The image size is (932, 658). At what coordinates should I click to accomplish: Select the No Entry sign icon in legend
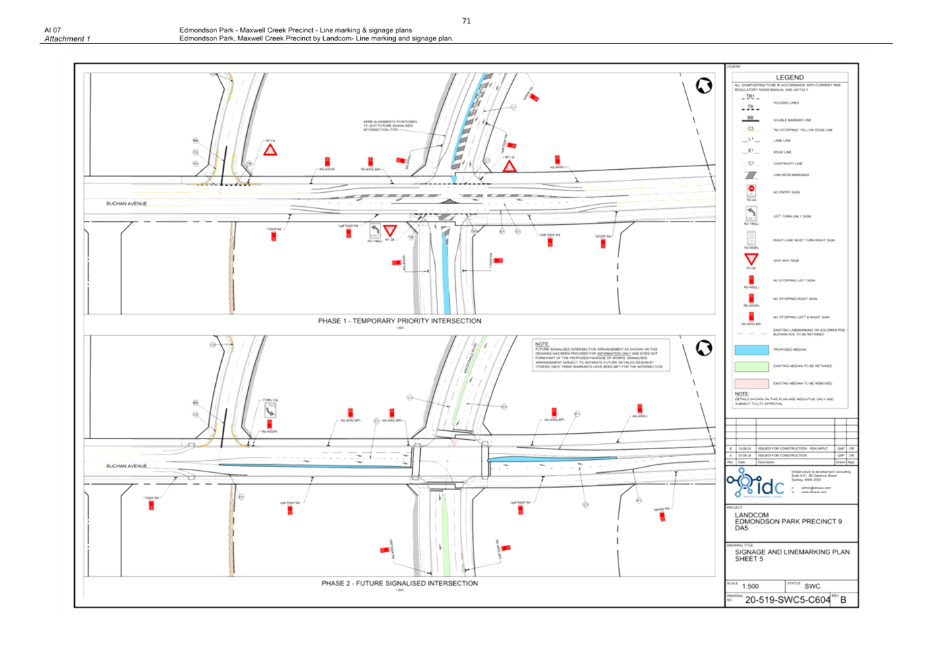pyautogui.click(x=751, y=191)
